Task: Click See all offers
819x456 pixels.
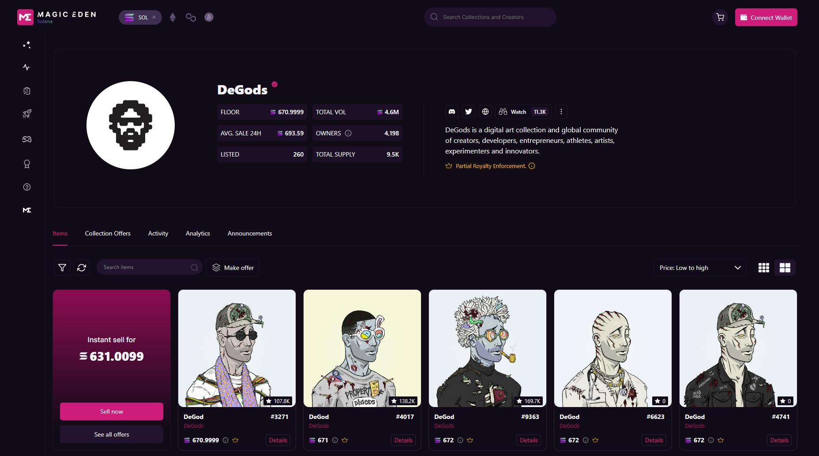Action: coord(112,434)
